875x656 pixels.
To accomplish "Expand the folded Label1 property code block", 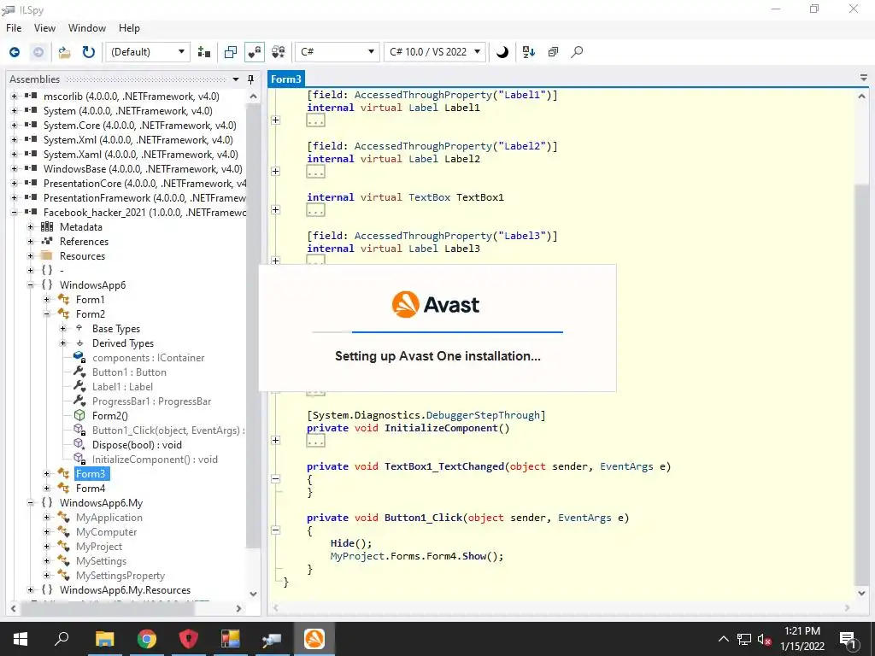I will 276,120.
